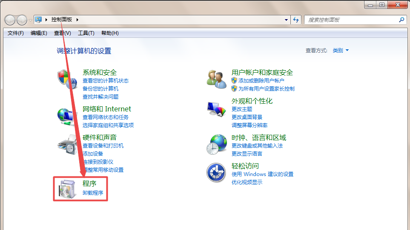The height and width of the screenshot is (230, 410).
Task: Expand arrow after 控制面板 breadcrumb
Action: [77, 20]
